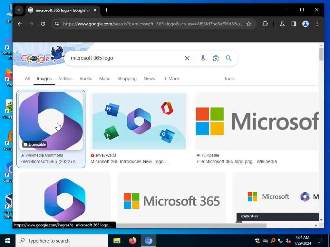
Task: Open File Explorer from taskbar
Action: click(x=117, y=241)
